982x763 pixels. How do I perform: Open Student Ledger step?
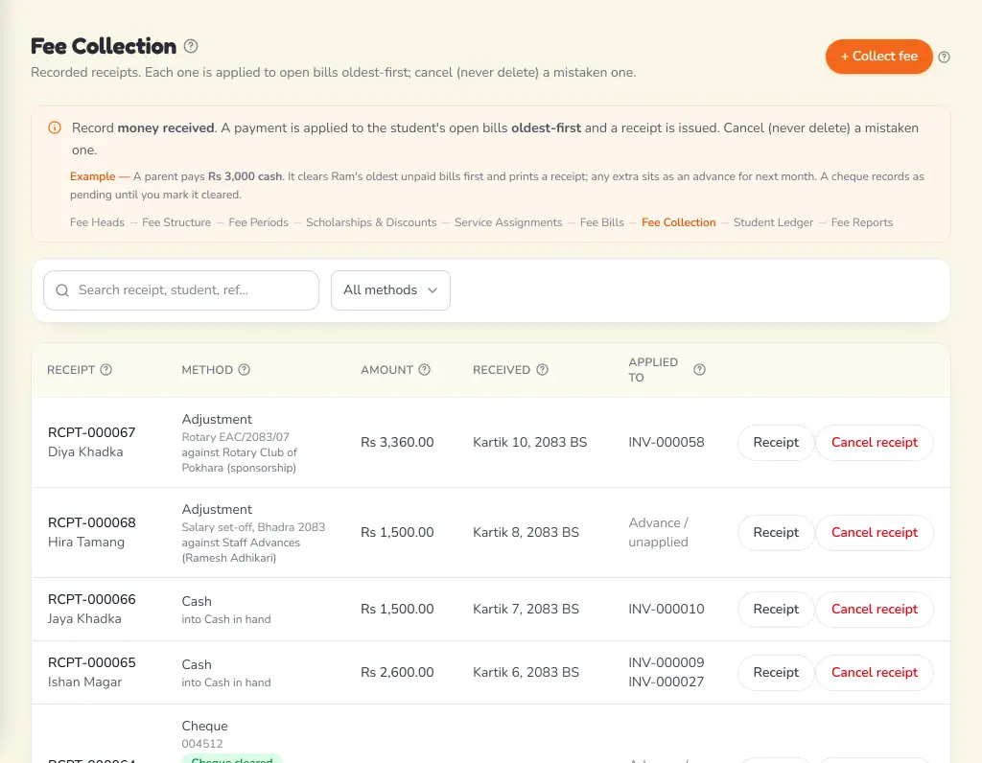click(774, 222)
